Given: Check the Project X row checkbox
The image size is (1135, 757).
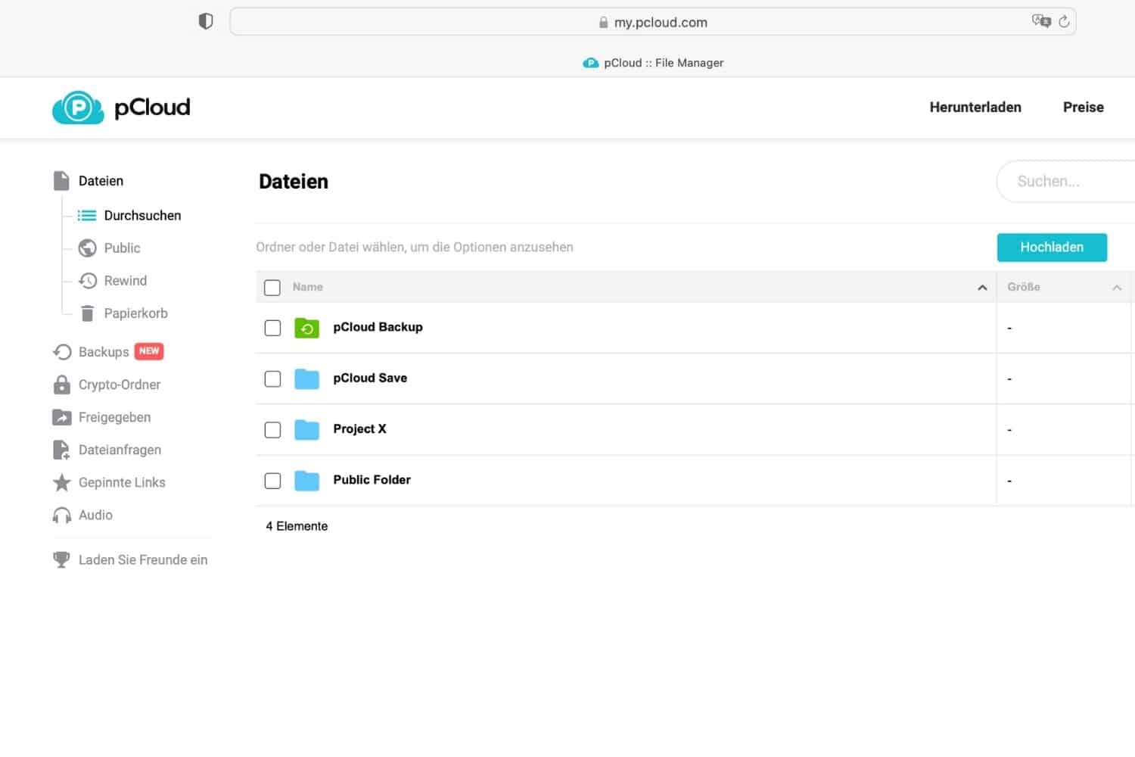Looking at the screenshot, I should 272,430.
